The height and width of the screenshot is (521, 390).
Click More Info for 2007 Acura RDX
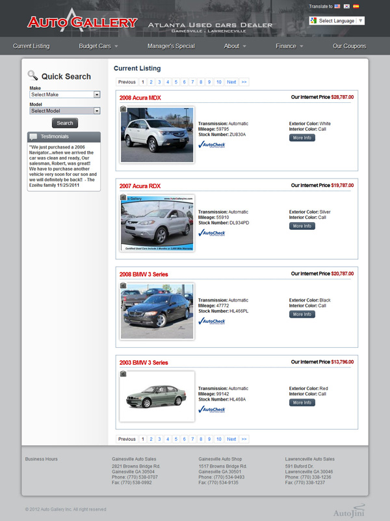point(302,226)
